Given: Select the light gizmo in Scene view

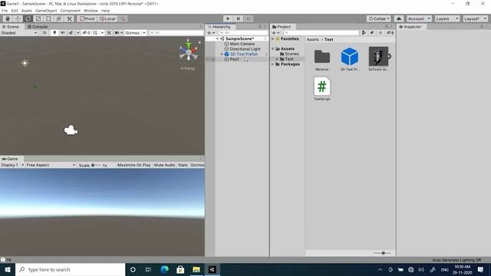Looking at the screenshot, I should [x=25, y=63].
